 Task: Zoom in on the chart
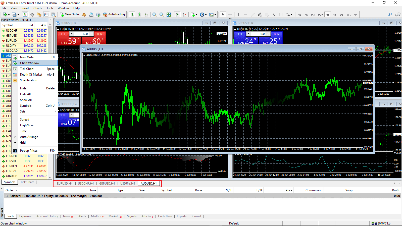pyautogui.click(x=154, y=14)
